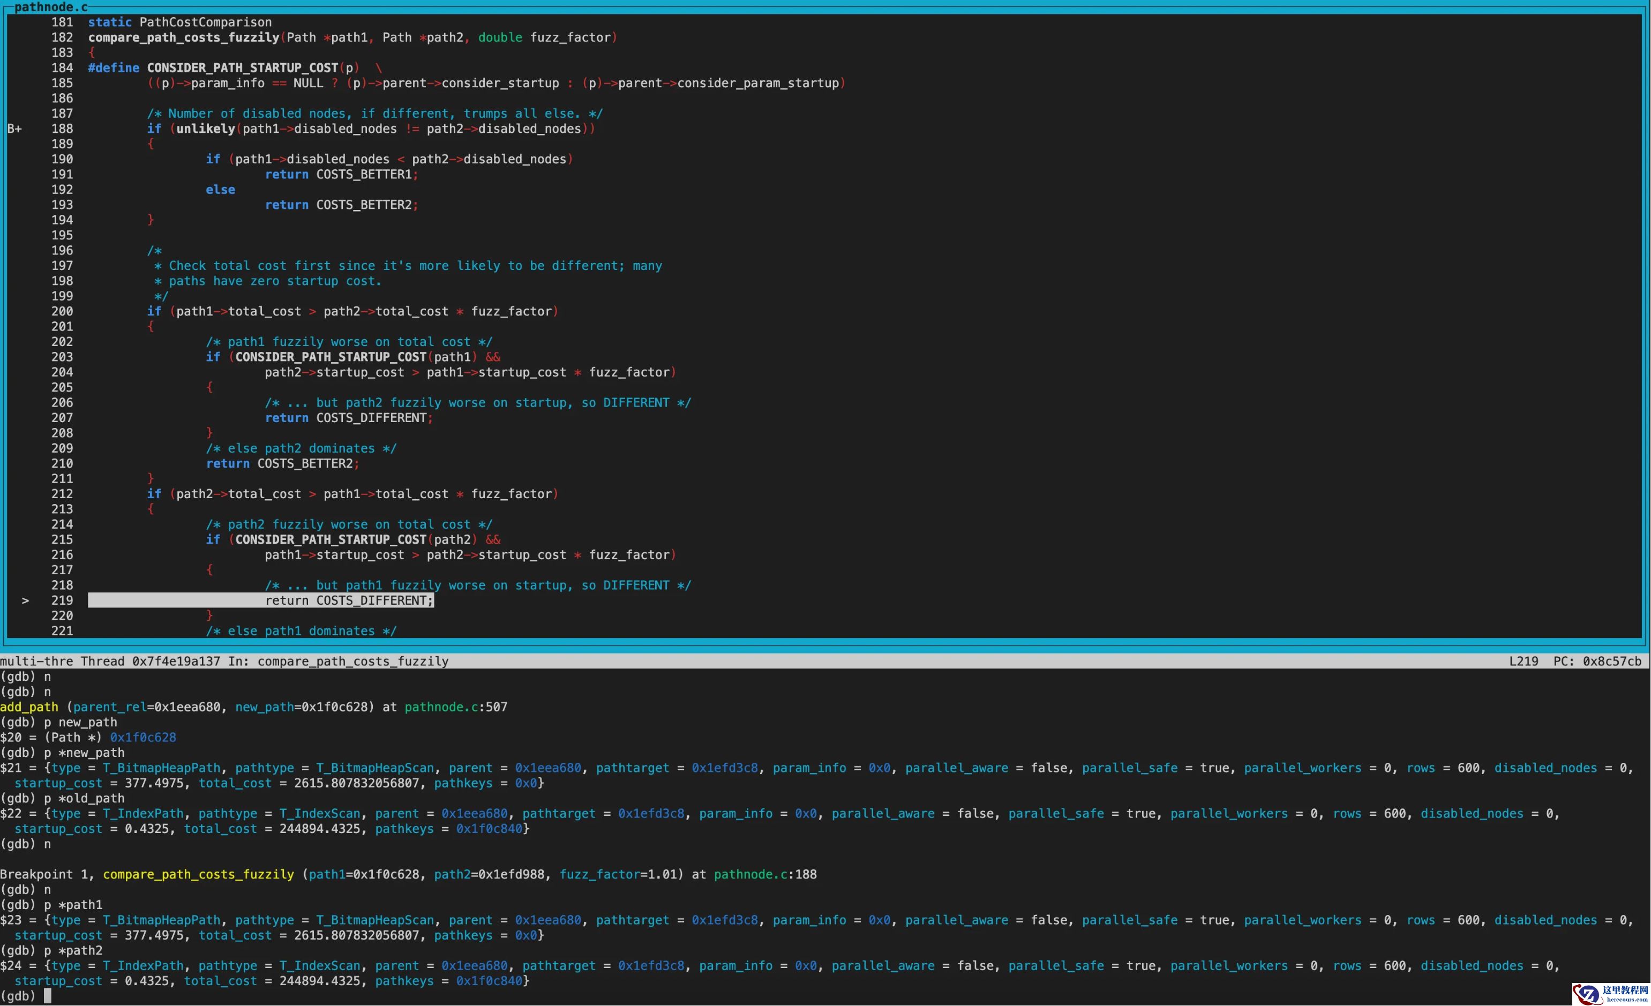Click the $24 value result line

point(11,966)
